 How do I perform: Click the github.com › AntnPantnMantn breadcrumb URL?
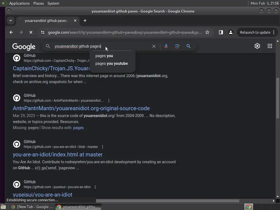coord(64,101)
